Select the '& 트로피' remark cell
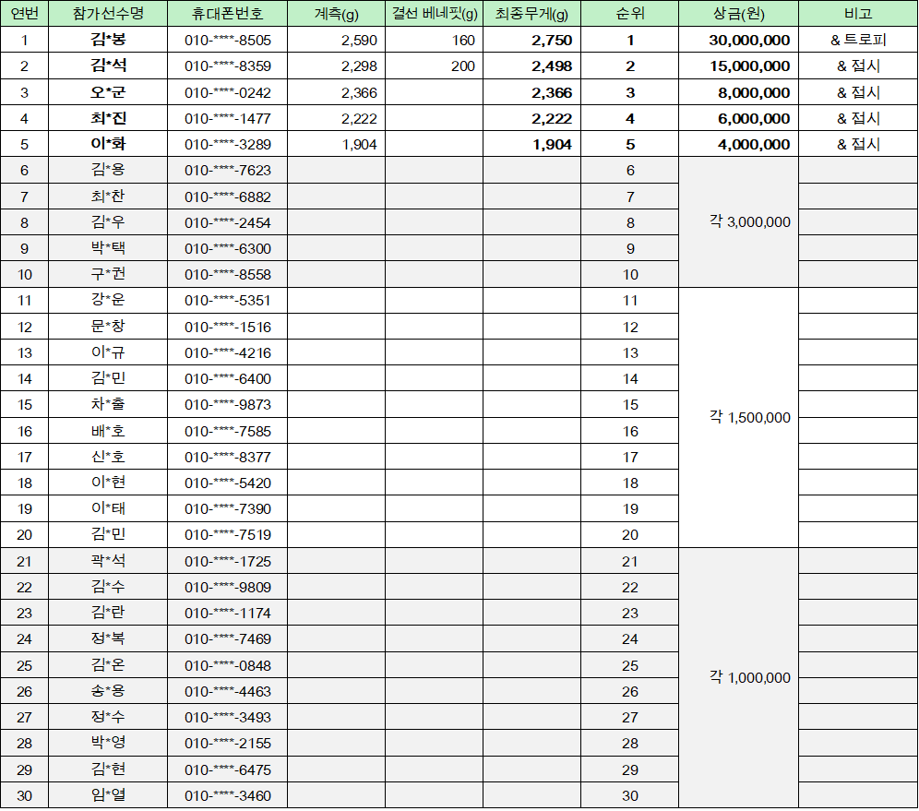The width and height of the screenshot is (919, 811). pos(857,40)
